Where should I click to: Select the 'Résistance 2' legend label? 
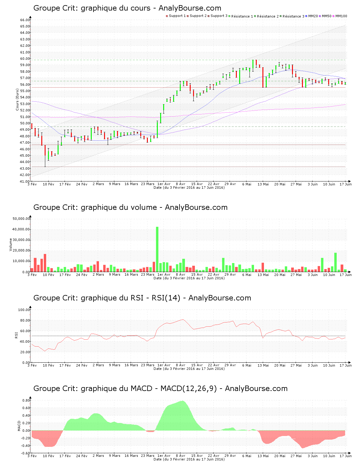[x=268, y=16]
